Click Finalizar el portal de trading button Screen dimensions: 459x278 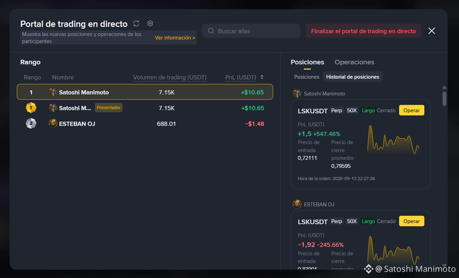pos(363,31)
